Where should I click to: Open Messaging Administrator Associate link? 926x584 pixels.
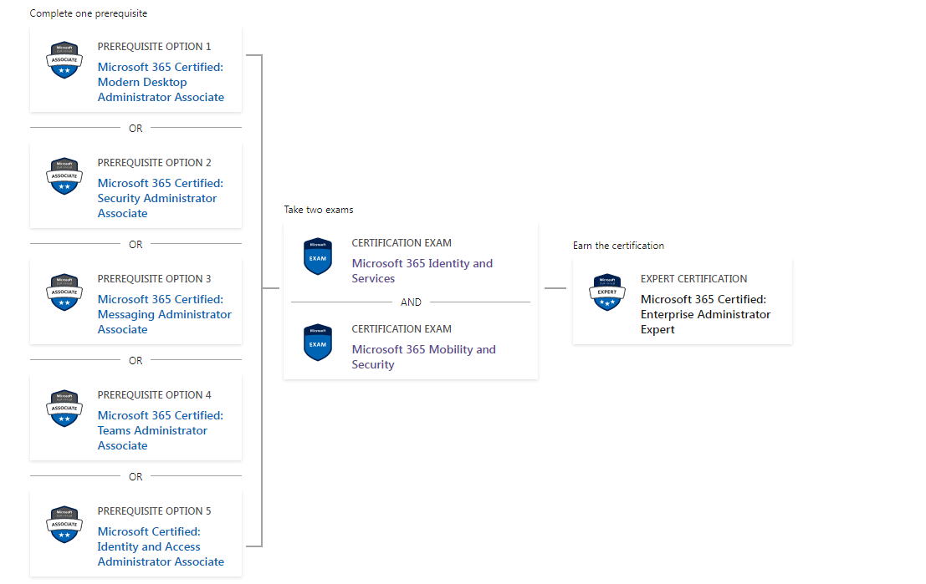point(164,314)
